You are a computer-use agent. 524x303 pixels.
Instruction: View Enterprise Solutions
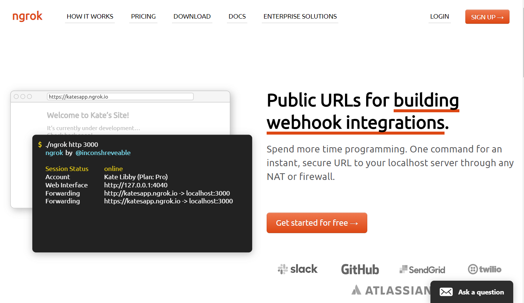[x=300, y=16]
